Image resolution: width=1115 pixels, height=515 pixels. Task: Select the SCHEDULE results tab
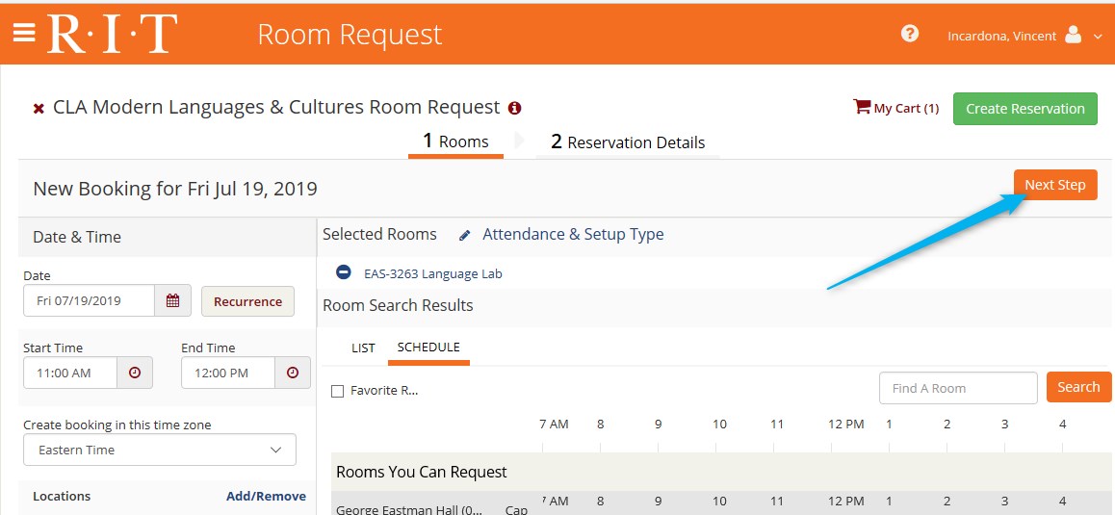[x=428, y=348]
